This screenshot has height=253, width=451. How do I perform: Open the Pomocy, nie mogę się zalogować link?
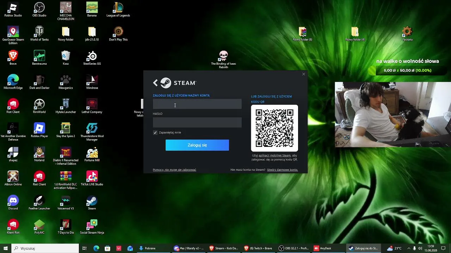(x=174, y=170)
